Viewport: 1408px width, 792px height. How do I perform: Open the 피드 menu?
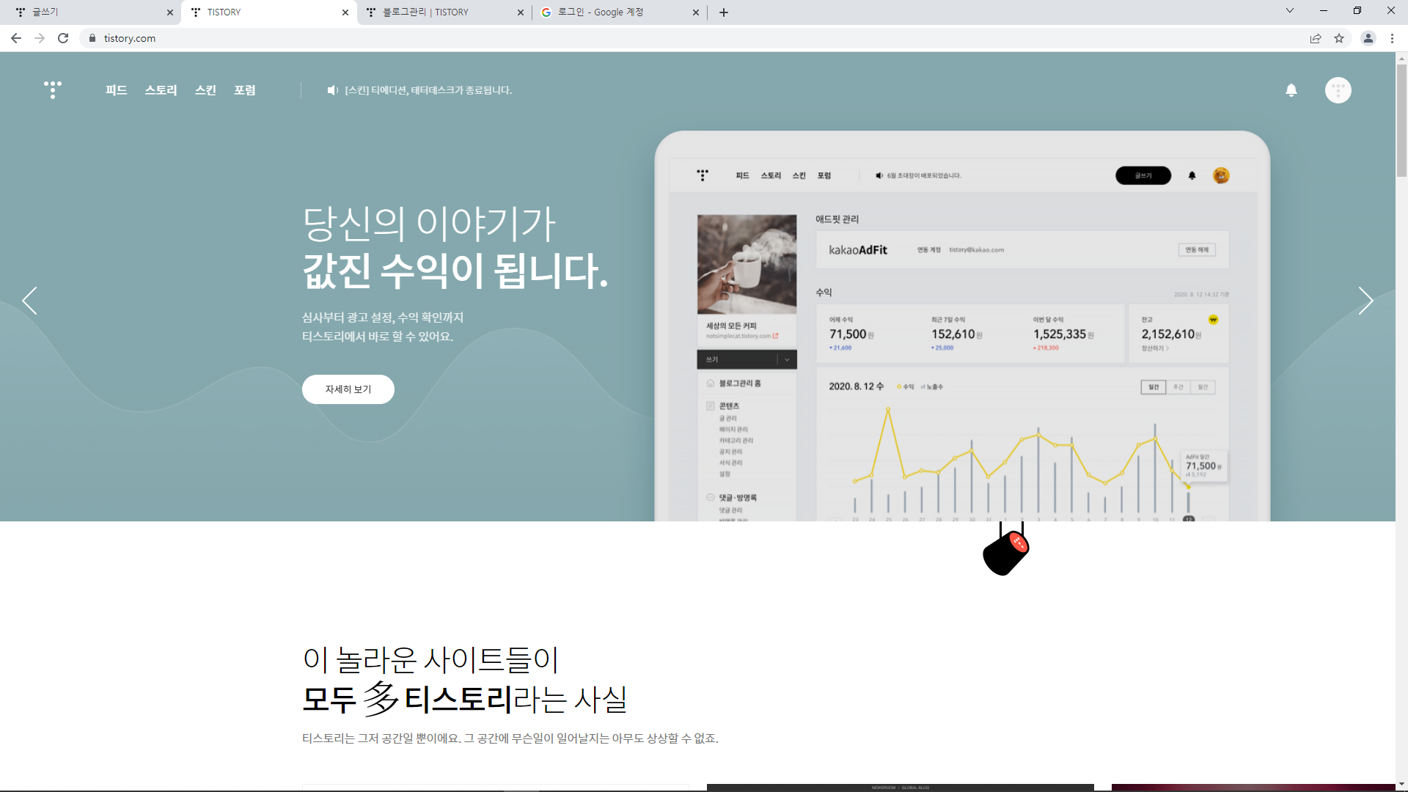tap(116, 90)
